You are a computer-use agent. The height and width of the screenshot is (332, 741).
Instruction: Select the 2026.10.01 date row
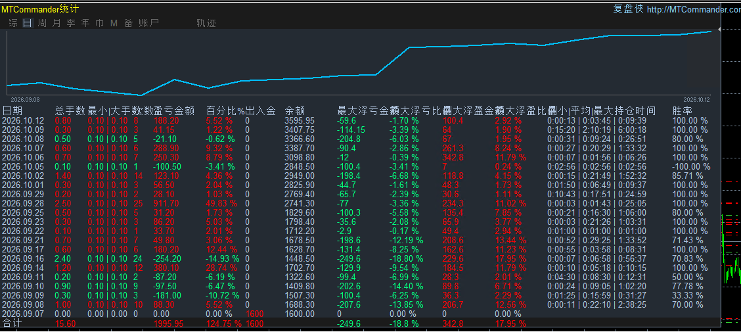(x=23, y=185)
